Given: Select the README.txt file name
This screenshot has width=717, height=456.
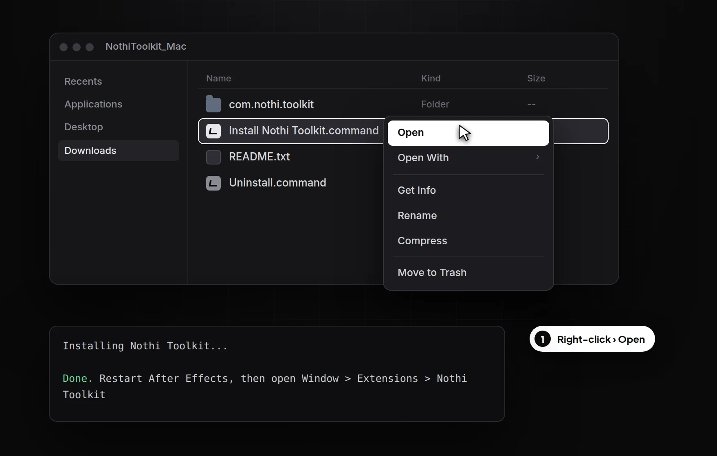Looking at the screenshot, I should click(x=259, y=157).
